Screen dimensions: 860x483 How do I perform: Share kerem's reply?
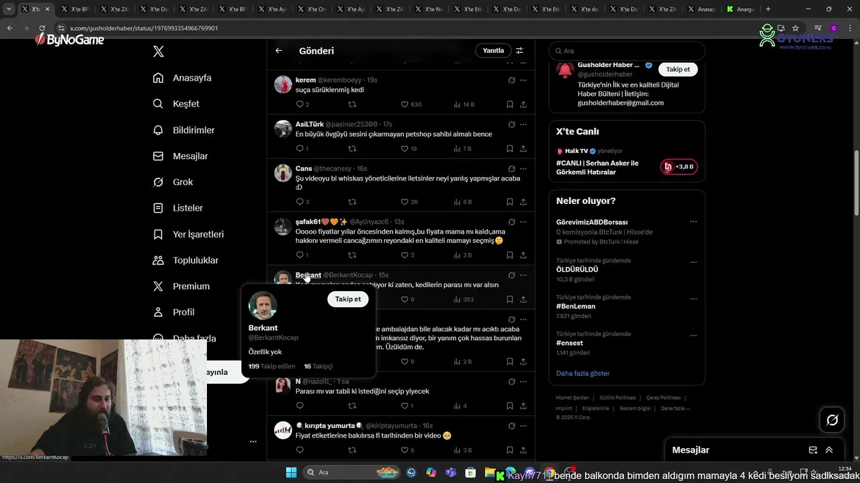[x=523, y=105]
